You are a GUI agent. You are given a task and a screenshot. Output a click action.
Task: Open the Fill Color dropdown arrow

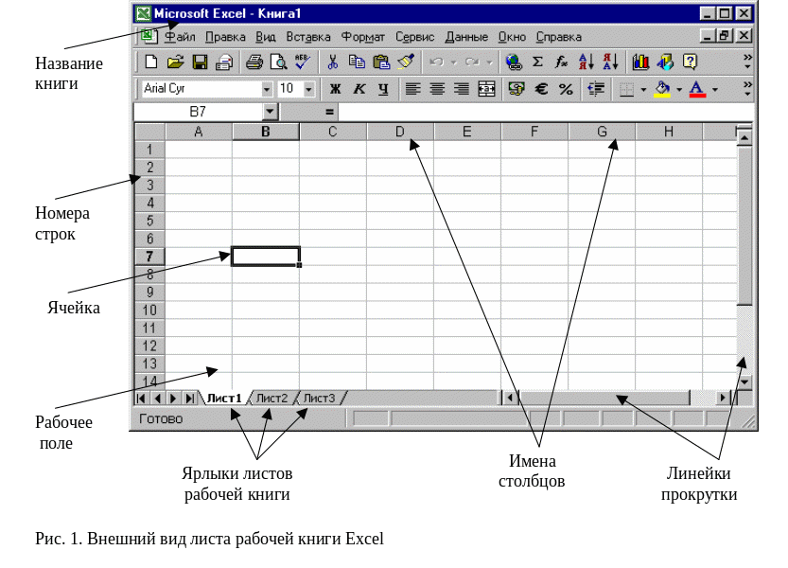click(679, 90)
